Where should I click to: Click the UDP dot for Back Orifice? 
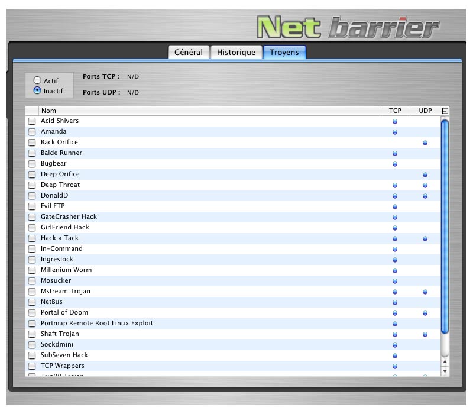coord(425,143)
